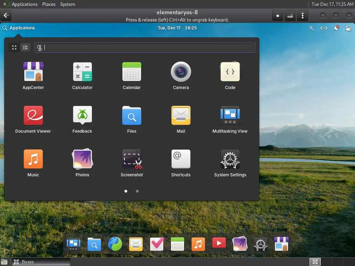The height and width of the screenshot is (266, 355).
Task: Focus the application search field
Action: point(145,47)
